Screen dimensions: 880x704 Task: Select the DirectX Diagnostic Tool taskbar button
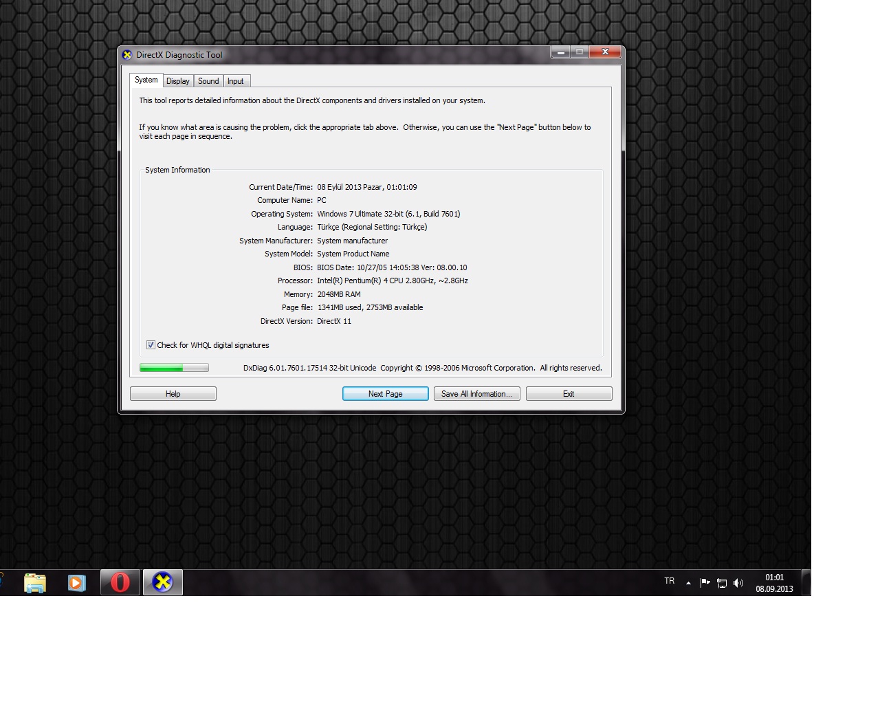tap(163, 582)
